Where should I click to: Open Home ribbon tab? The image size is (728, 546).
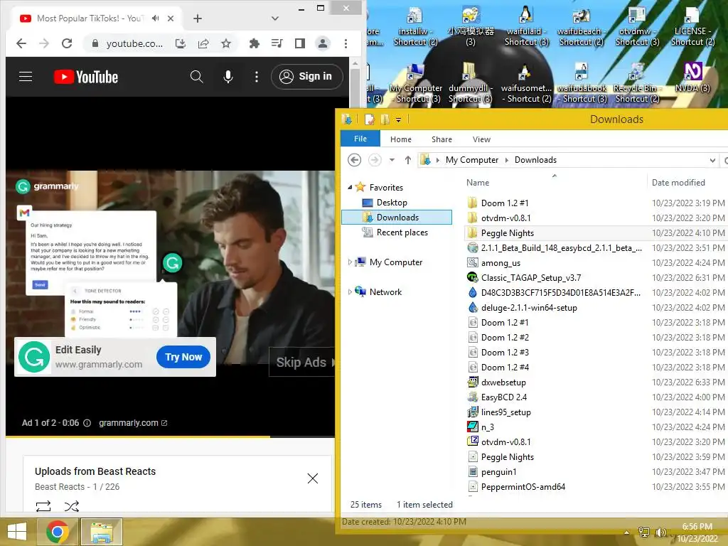pyautogui.click(x=401, y=139)
